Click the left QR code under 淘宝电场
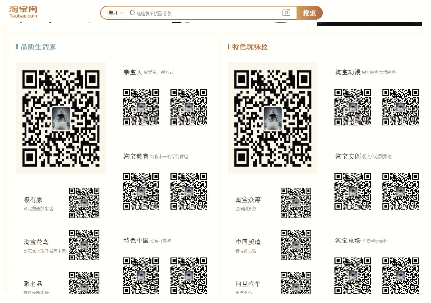 353,275
